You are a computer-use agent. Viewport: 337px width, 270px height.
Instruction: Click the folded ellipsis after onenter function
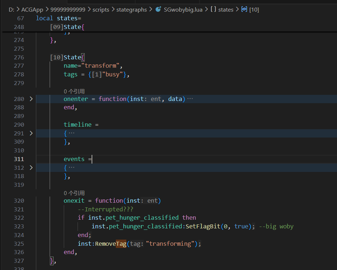[x=190, y=99]
